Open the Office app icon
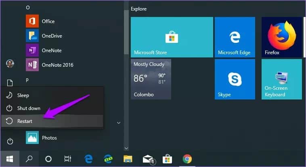Image resolution: width=306 pixels, height=167 pixels. pyautogui.click(x=32, y=21)
